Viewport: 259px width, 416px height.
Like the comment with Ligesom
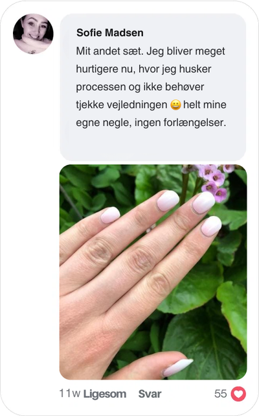(105, 394)
